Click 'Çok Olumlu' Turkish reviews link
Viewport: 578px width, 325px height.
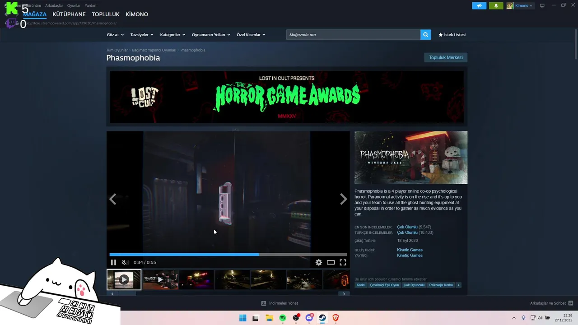coord(407,232)
